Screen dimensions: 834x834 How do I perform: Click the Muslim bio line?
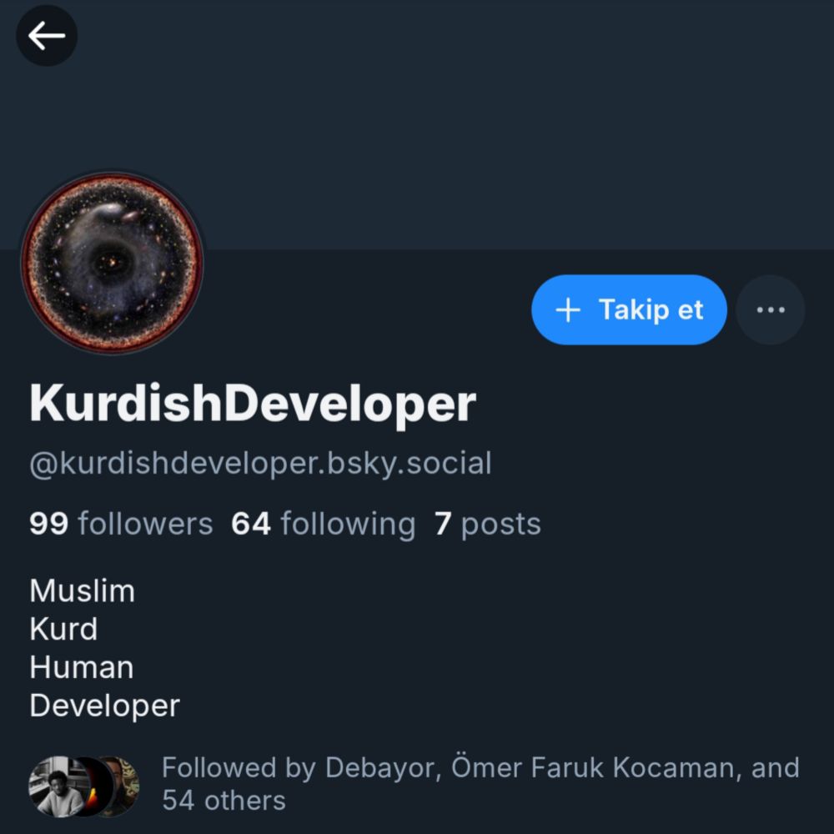click(83, 590)
